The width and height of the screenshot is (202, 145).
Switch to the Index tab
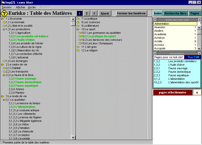(158, 13)
